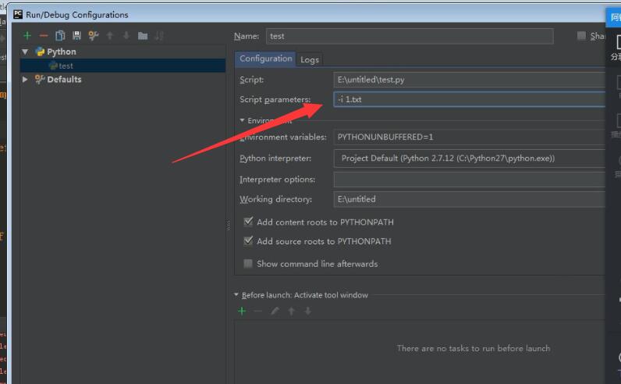Switch to the Configuration tab
This screenshot has width=621, height=384.
[265, 59]
